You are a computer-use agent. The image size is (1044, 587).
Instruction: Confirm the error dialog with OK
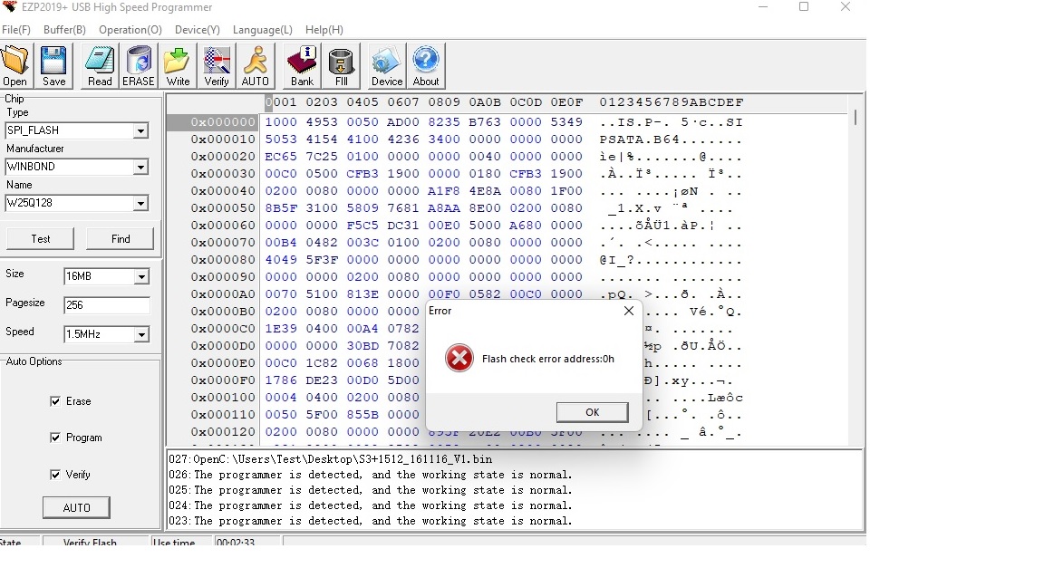tap(592, 412)
